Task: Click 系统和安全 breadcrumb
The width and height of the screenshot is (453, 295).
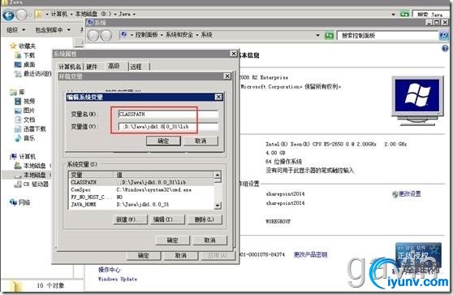Action: pyautogui.click(x=179, y=35)
